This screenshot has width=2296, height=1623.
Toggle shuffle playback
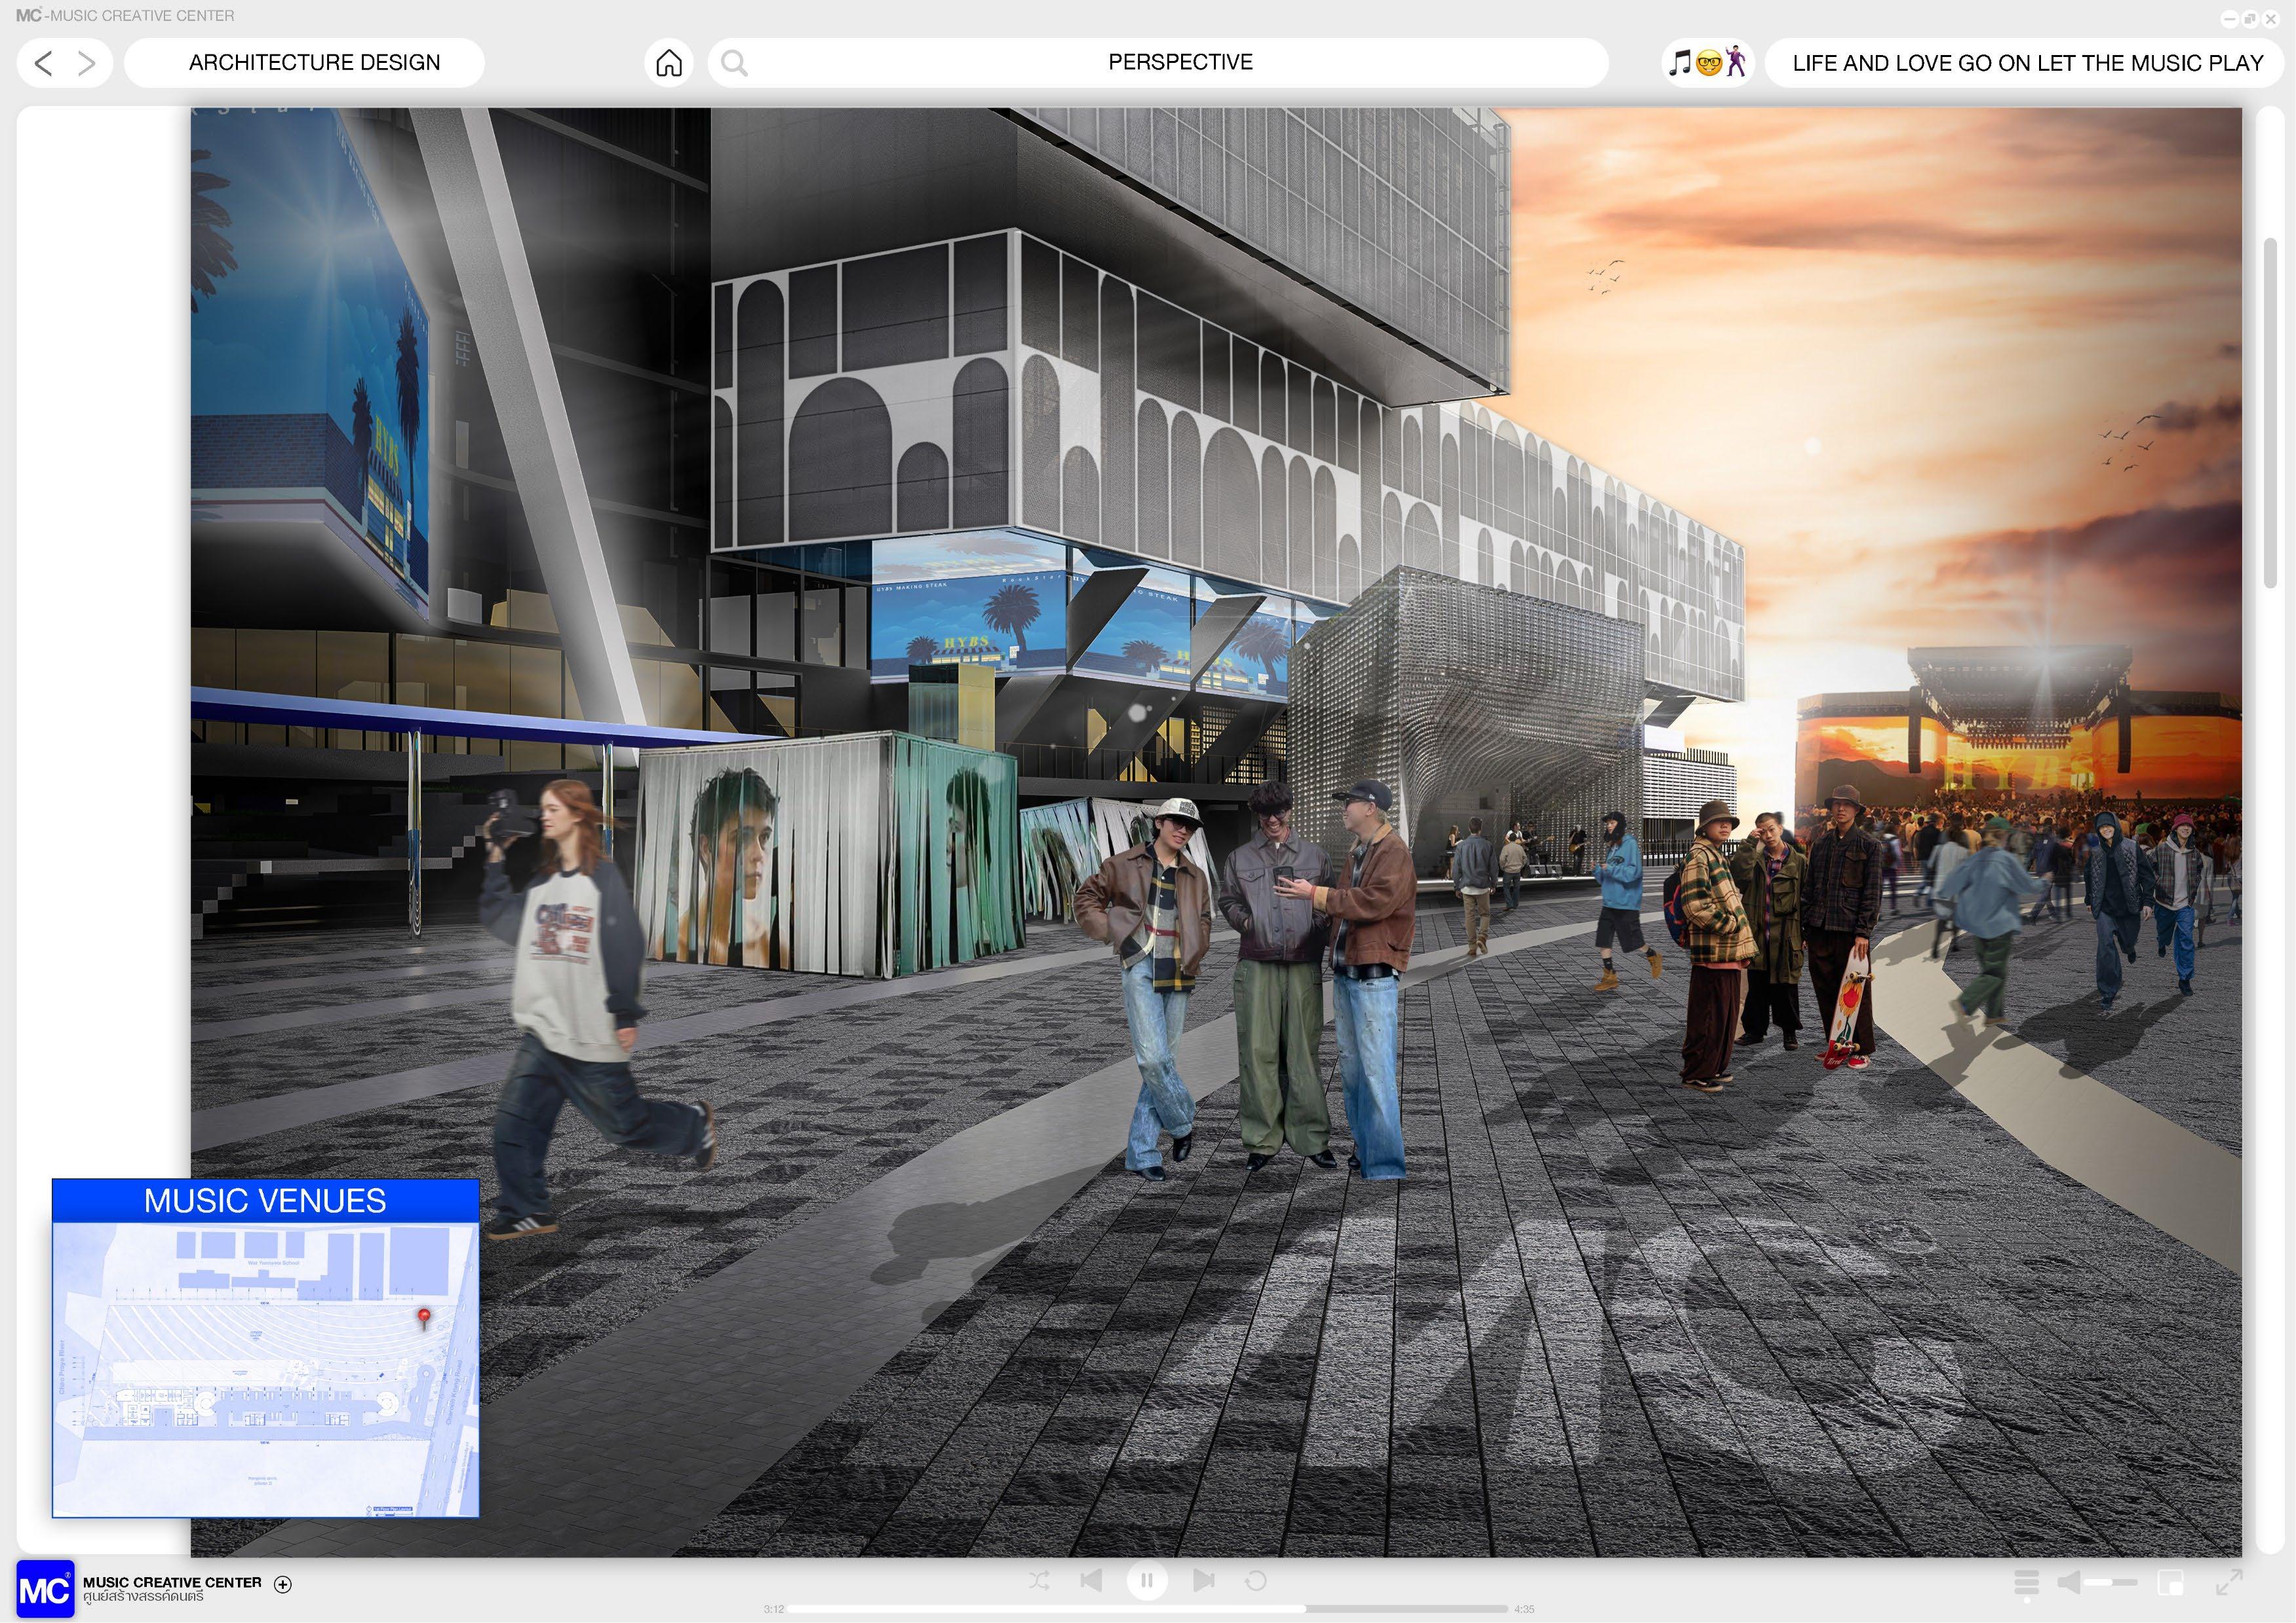coord(1039,1580)
